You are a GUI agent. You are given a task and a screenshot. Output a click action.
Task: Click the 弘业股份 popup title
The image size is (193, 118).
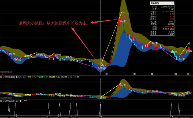click(155, 3)
